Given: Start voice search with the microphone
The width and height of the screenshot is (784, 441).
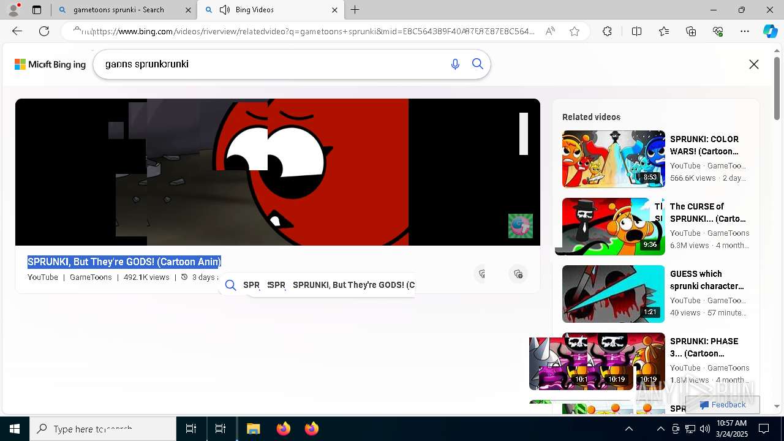Looking at the screenshot, I should pyautogui.click(x=455, y=64).
